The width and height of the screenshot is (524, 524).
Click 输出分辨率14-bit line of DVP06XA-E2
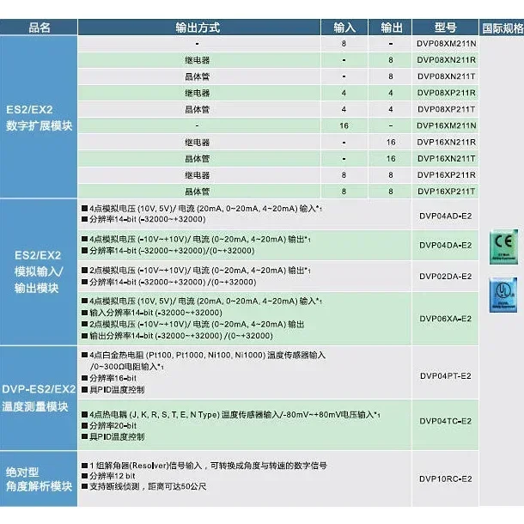[x=178, y=336]
